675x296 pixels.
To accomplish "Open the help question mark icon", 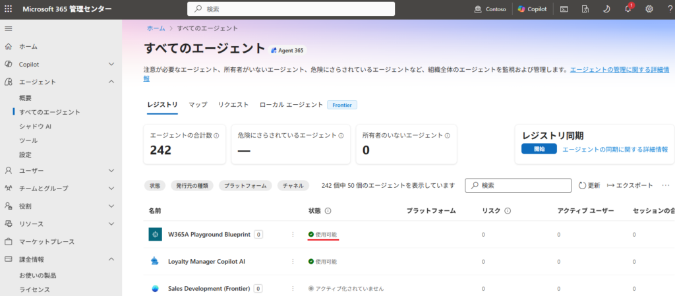I will click(670, 9).
